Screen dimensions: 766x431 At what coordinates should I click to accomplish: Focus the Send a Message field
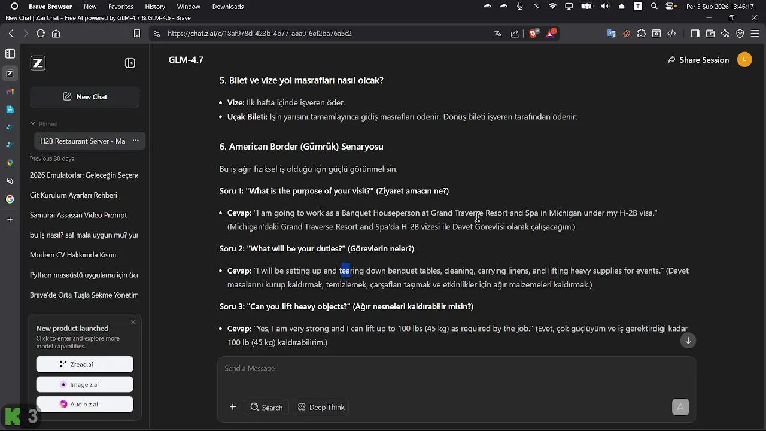click(x=456, y=368)
